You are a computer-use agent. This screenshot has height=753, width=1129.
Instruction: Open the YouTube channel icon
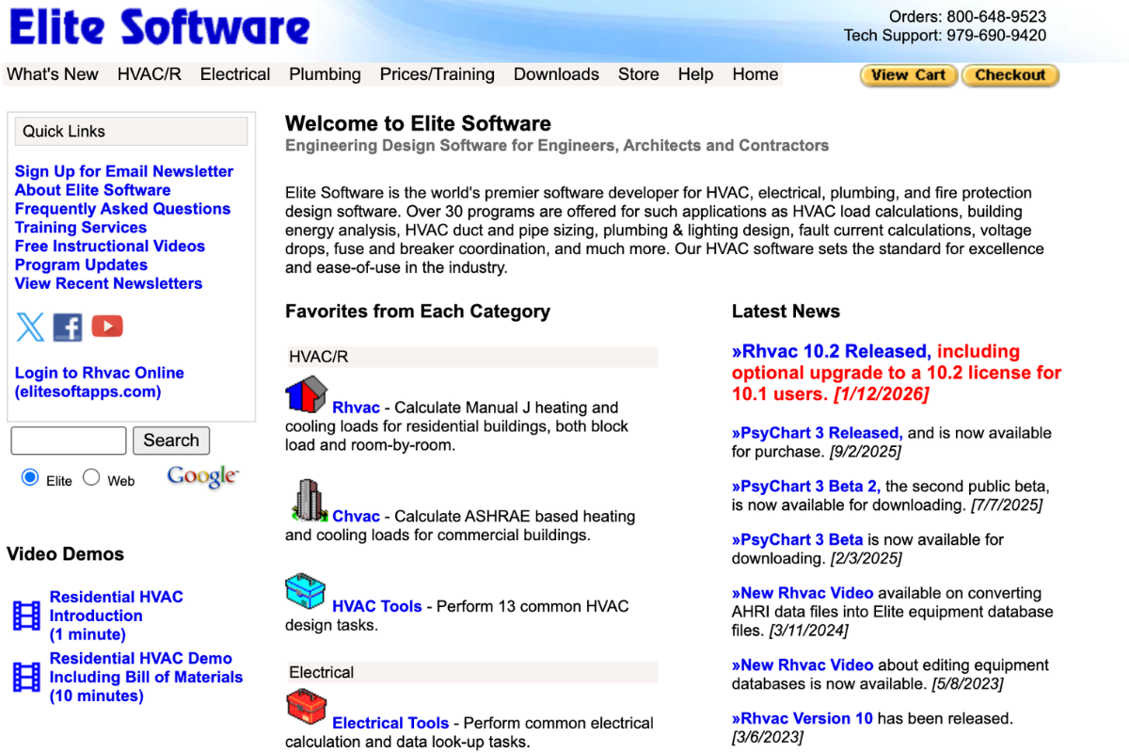click(106, 326)
